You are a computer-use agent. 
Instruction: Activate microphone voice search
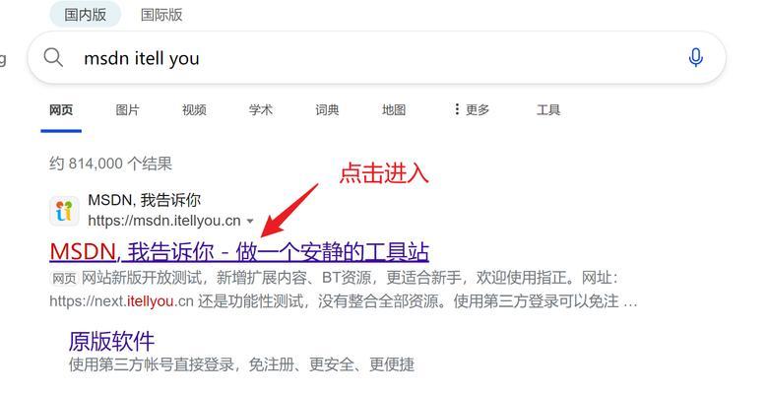[x=695, y=57]
